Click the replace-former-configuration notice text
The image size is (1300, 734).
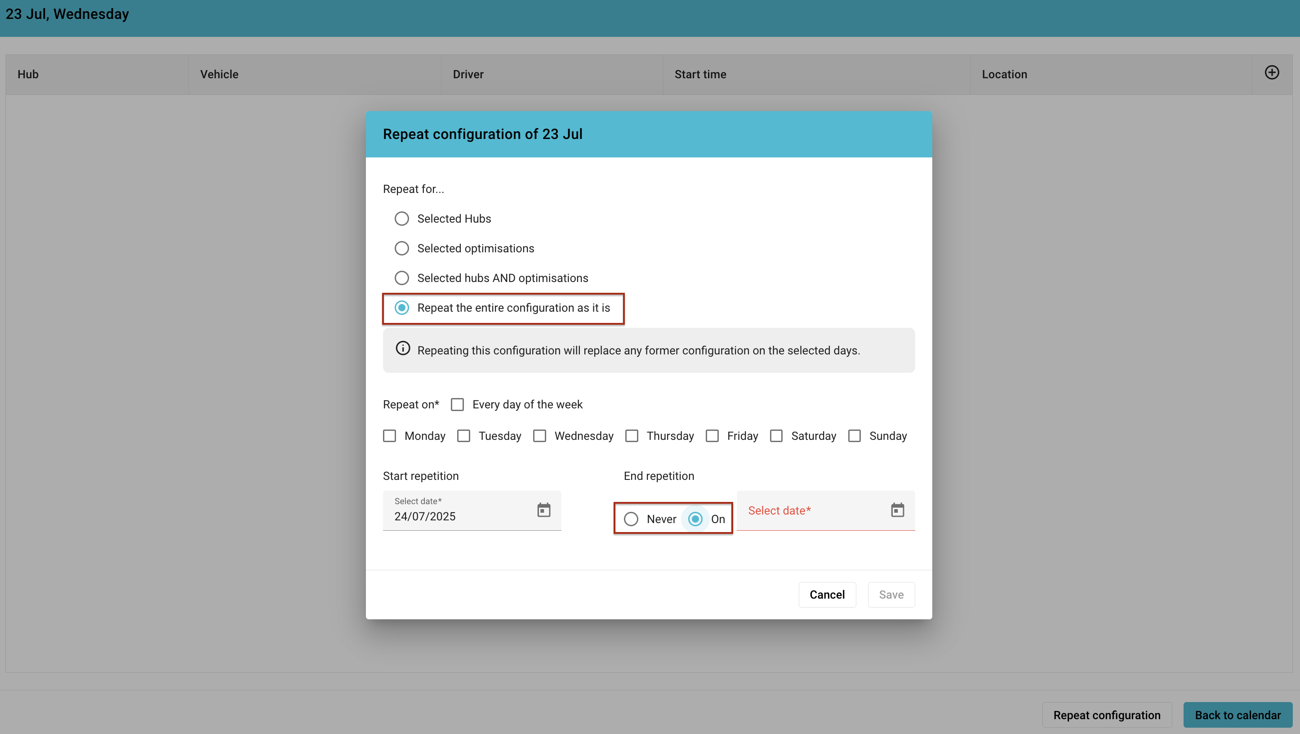638,350
